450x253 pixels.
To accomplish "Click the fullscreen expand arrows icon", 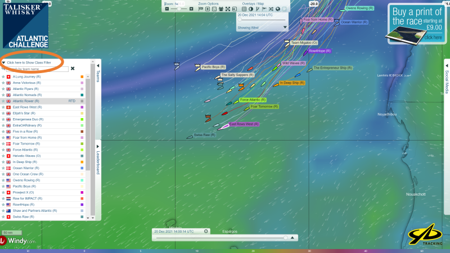I will 228,9.
